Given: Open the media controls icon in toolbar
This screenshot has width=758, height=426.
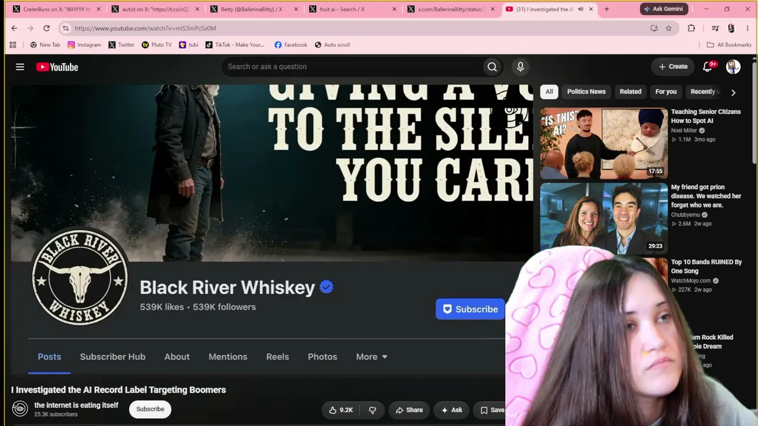Looking at the screenshot, I should (715, 28).
